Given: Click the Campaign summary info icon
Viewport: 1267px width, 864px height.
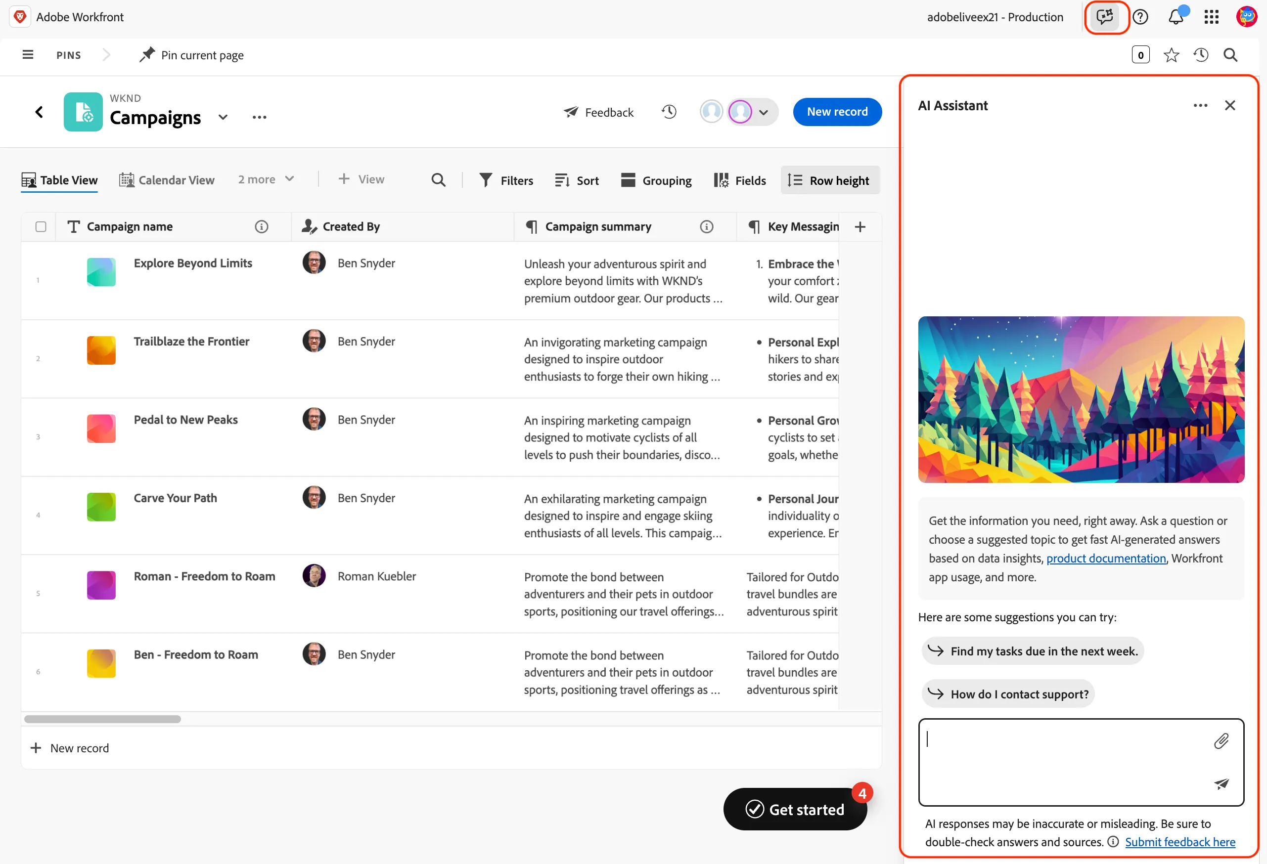Looking at the screenshot, I should 707,226.
